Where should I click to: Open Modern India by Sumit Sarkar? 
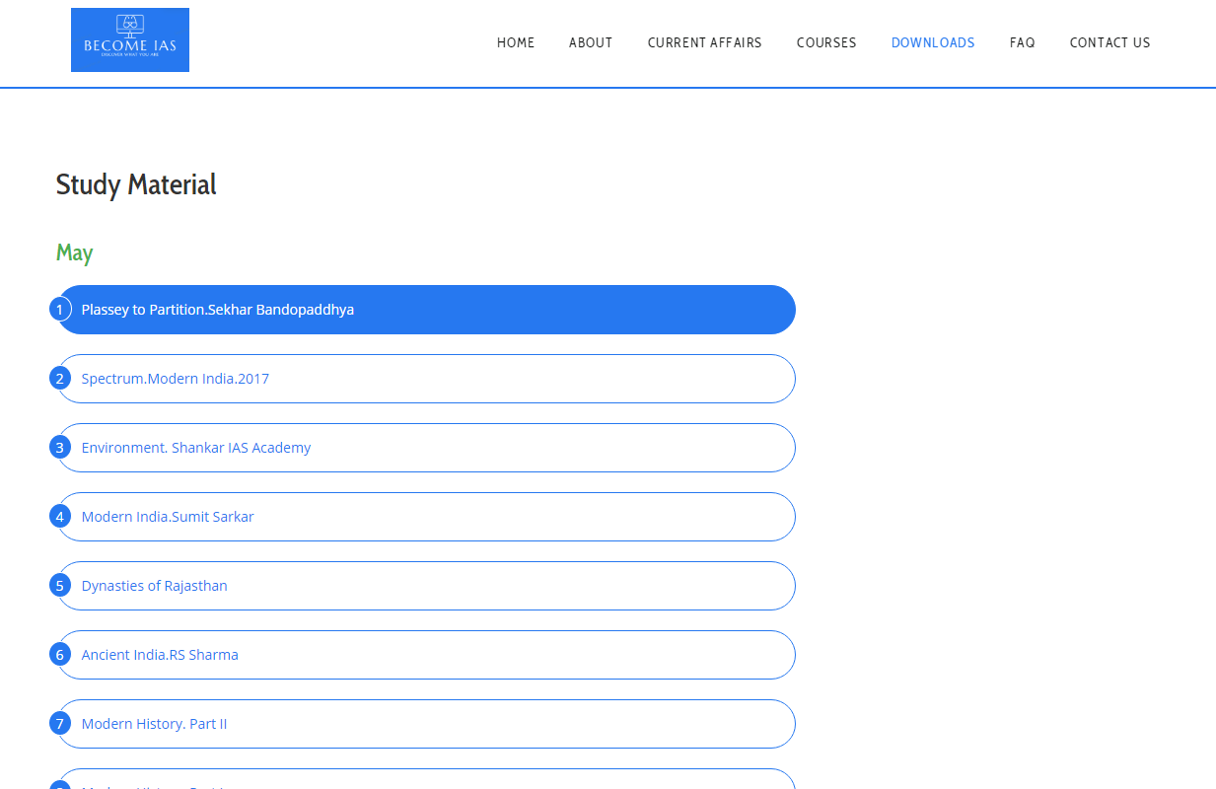[168, 517]
